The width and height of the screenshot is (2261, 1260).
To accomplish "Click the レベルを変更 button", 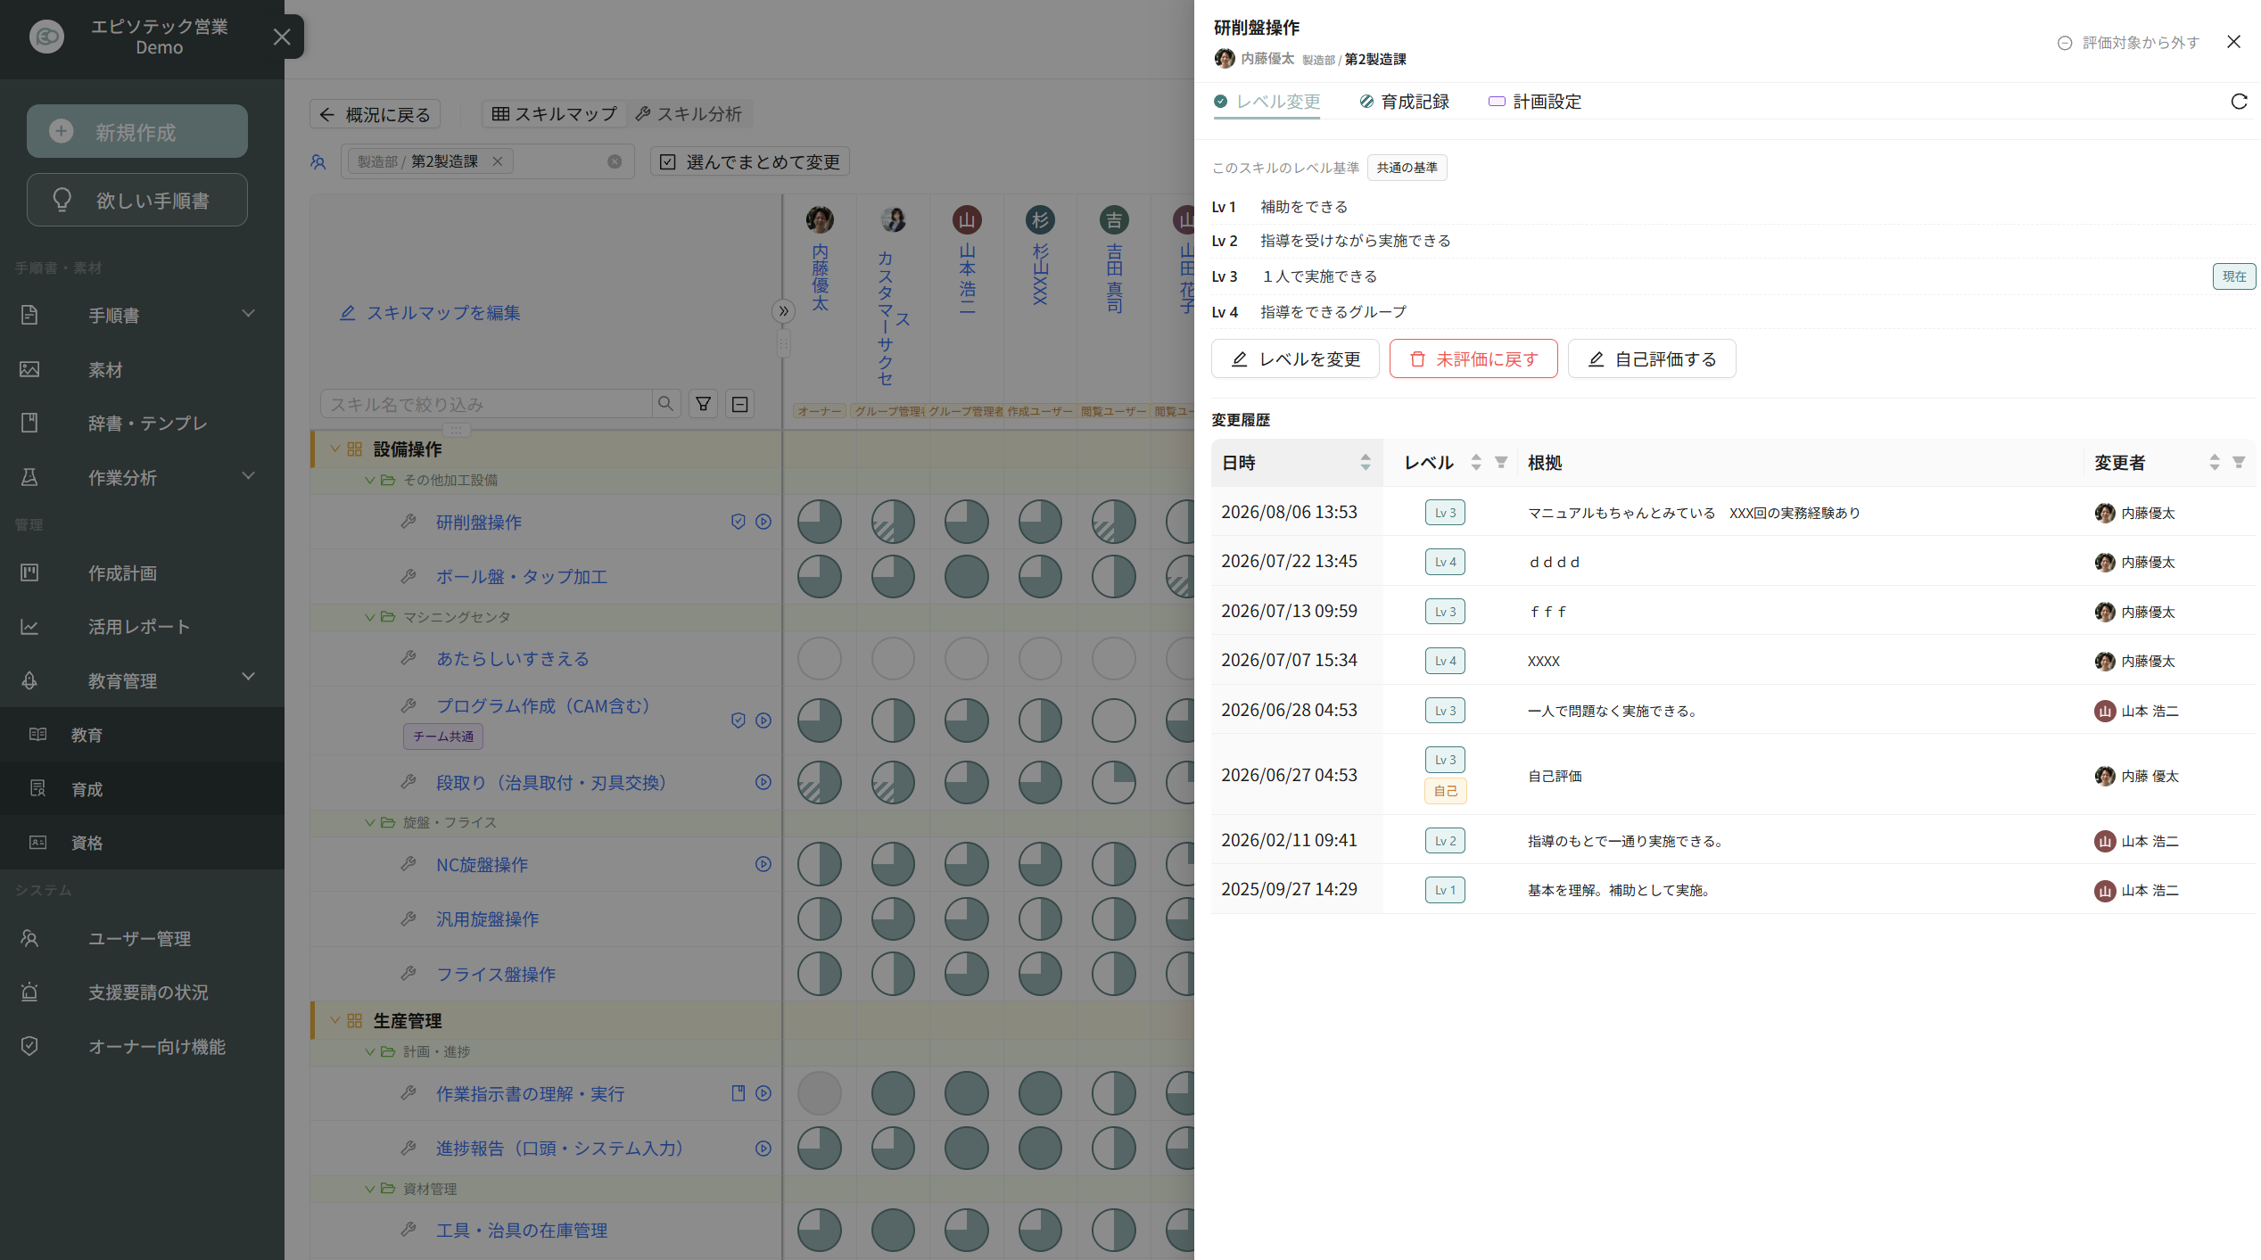I will [1295, 358].
